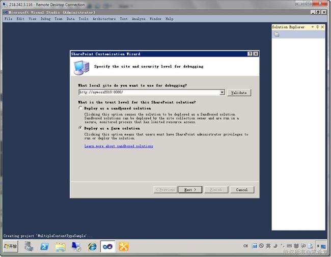Restore down the Visual Studio window
Image resolution: width=331 pixels, height=257 pixels.
pos(318,12)
